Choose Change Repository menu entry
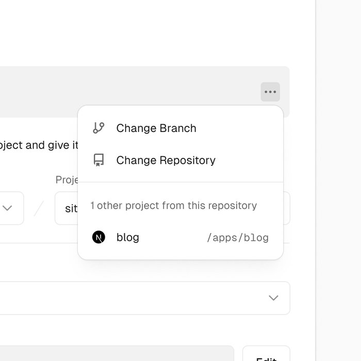 click(166, 160)
